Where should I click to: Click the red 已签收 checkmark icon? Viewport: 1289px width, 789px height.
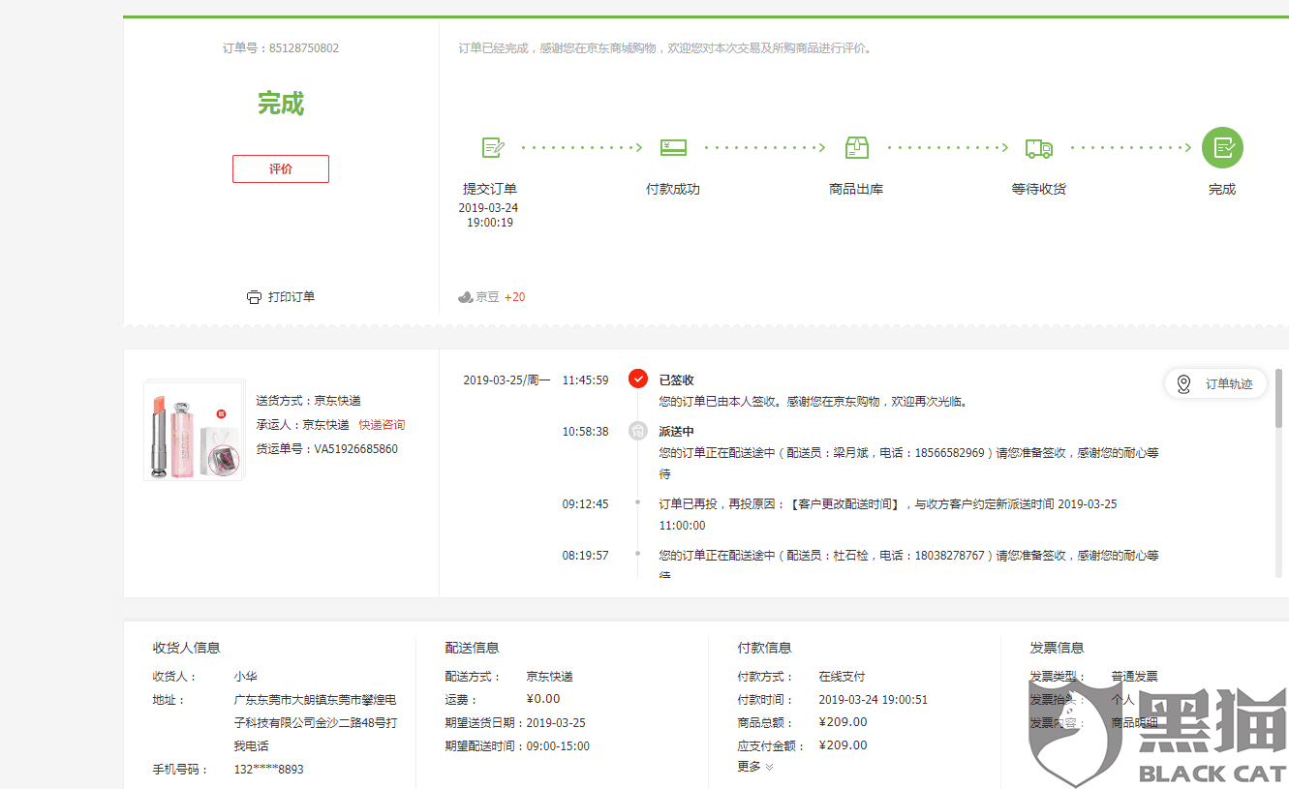click(x=637, y=379)
